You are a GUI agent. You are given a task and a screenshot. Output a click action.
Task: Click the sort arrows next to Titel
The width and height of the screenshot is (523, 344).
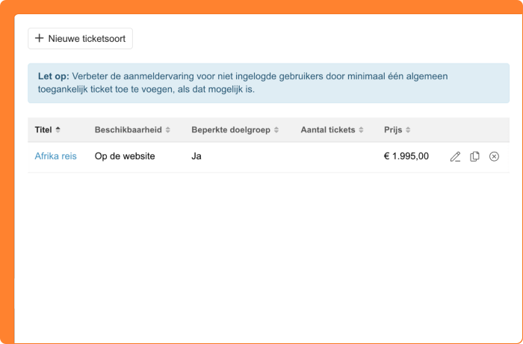58,130
